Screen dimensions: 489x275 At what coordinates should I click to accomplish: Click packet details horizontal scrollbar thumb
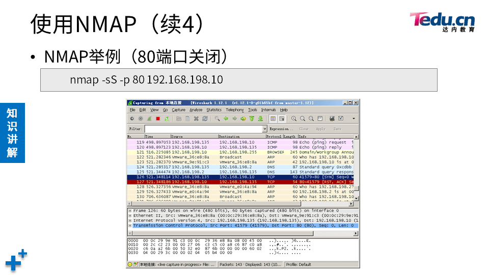tap(223, 234)
